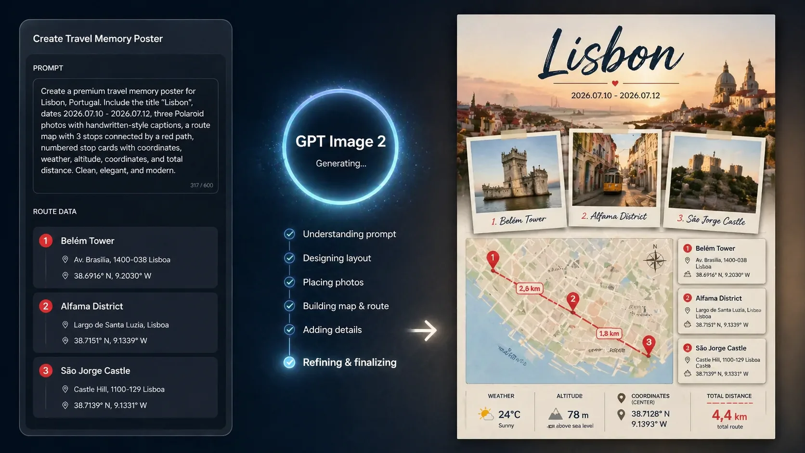Expand the São Jorge Castle route card
The image size is (805, 453).
pyautogui.click(x=125, y=388)
